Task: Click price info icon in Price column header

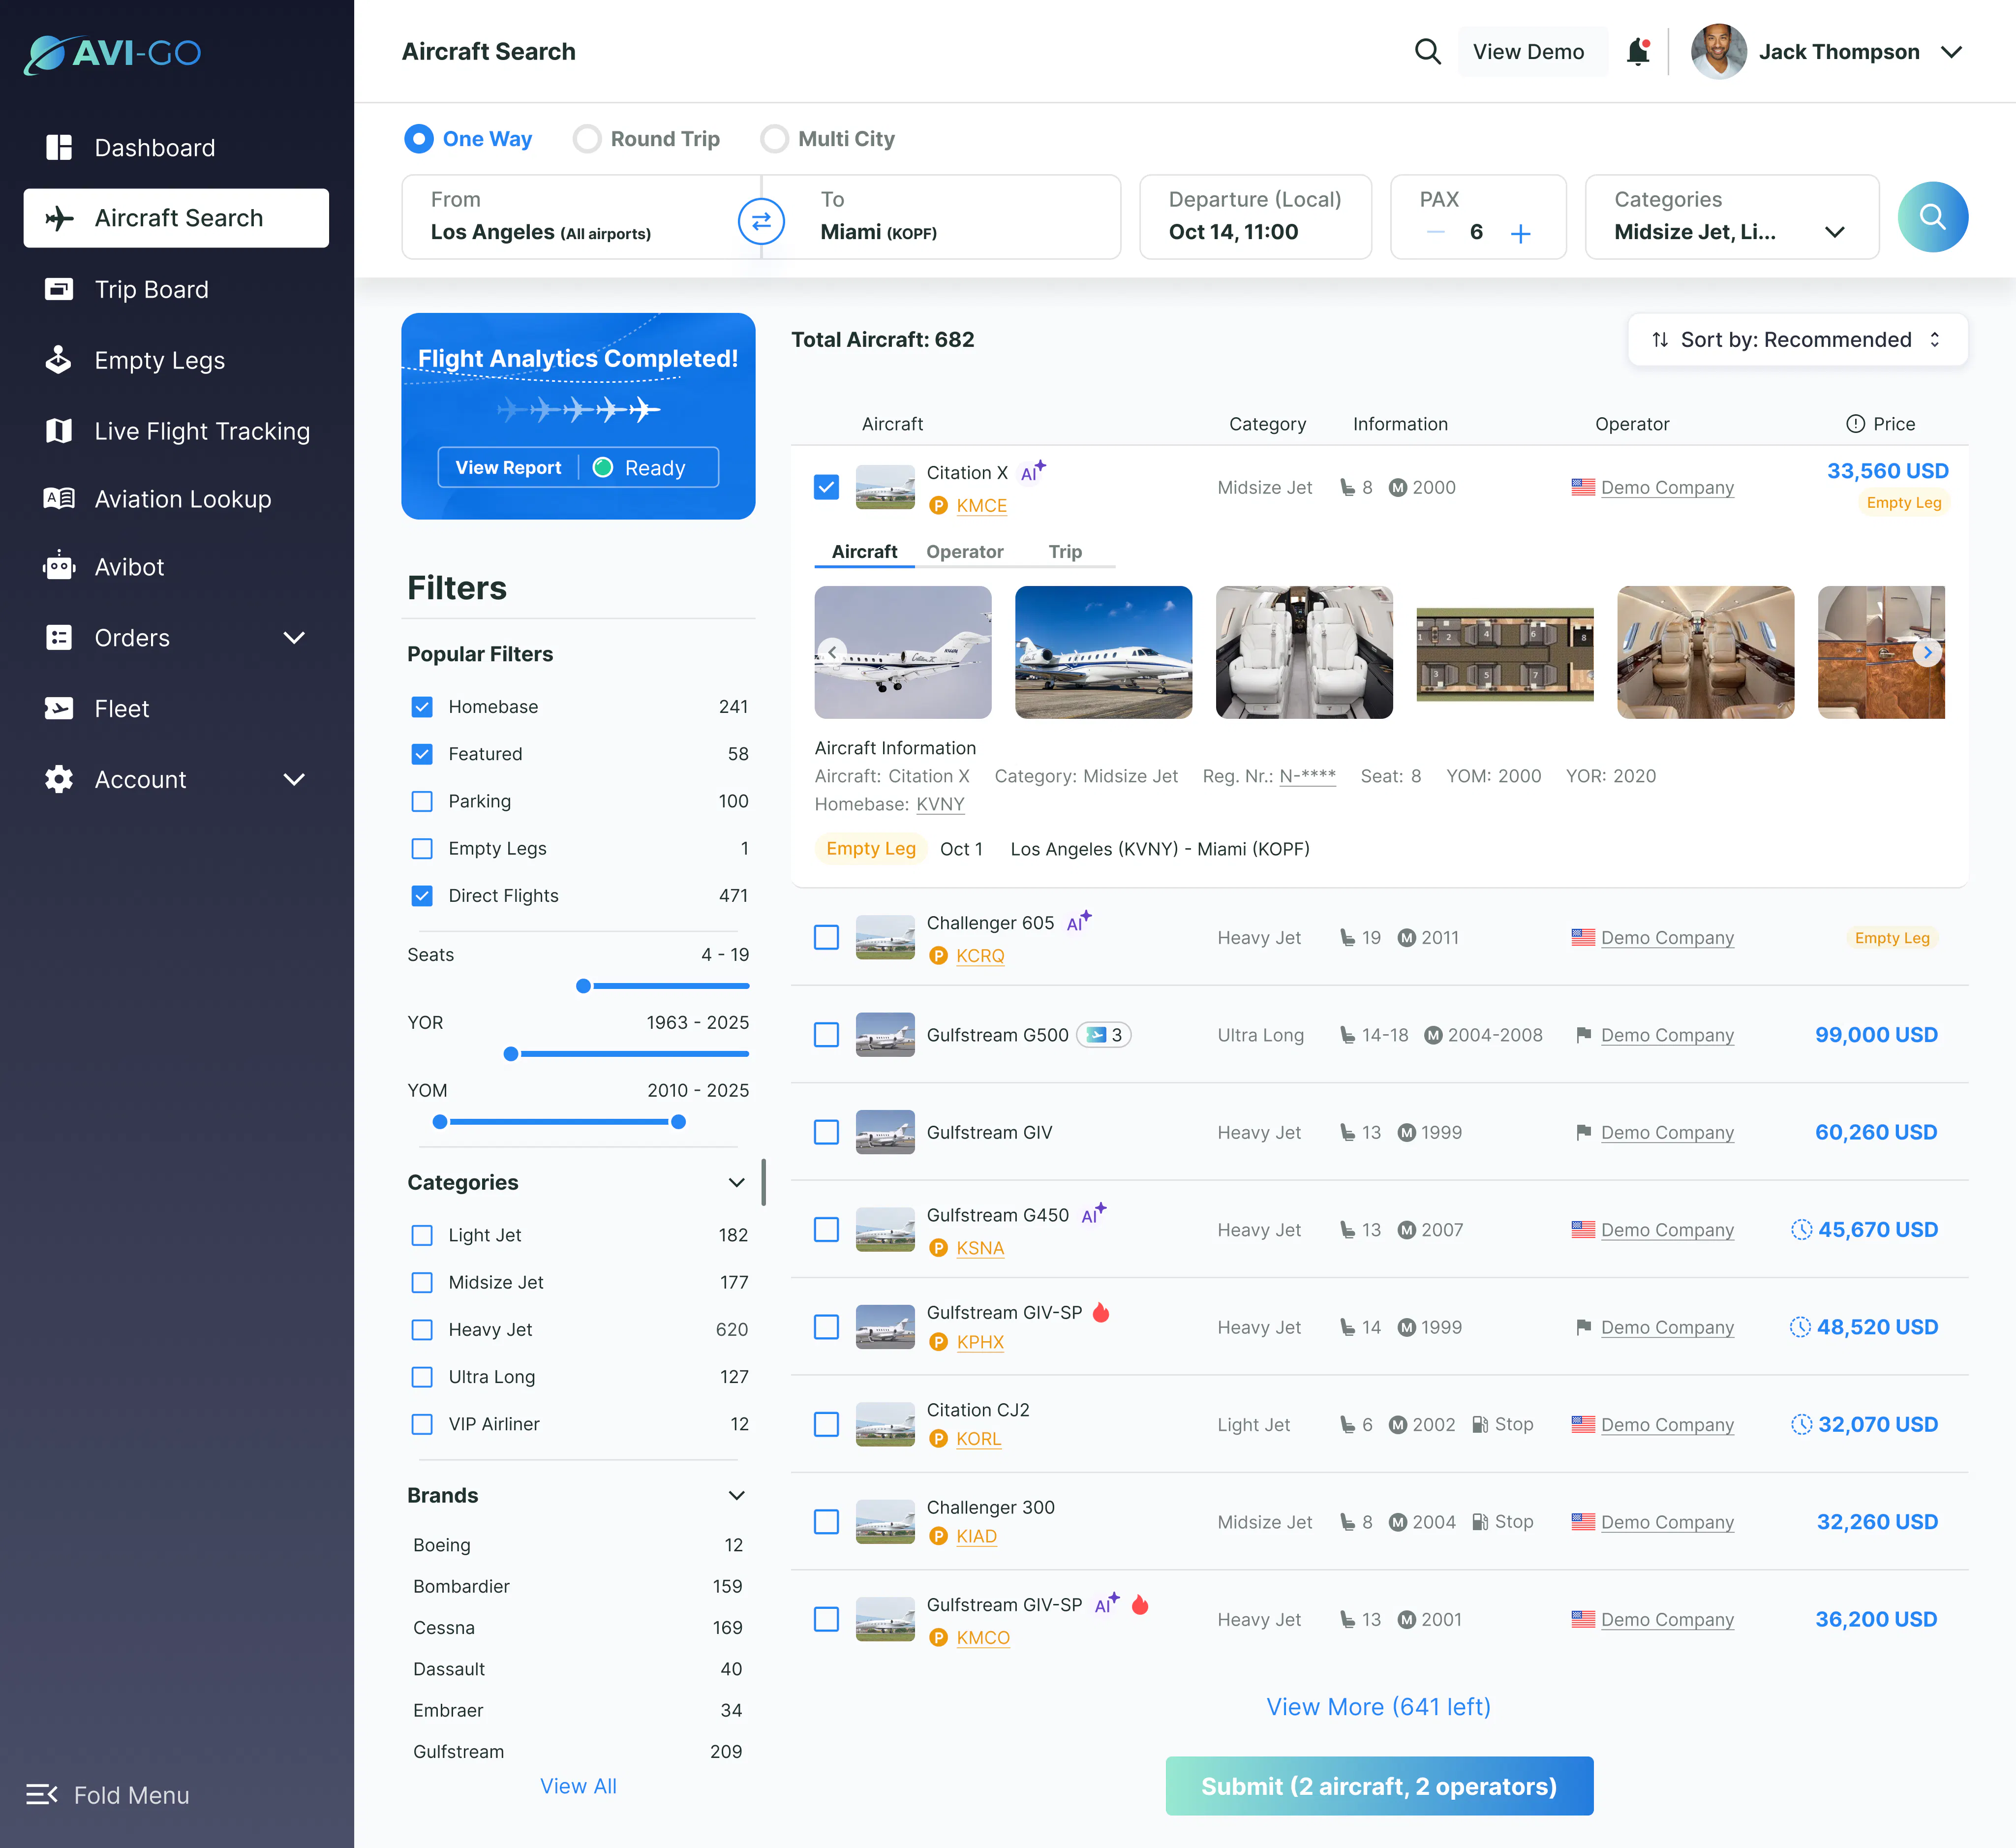Action: [x=1855, y=424]
